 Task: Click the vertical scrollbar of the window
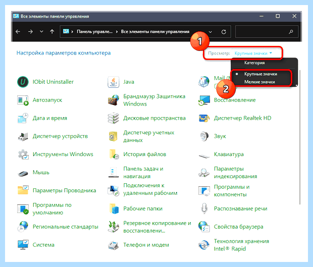point(300,137)
